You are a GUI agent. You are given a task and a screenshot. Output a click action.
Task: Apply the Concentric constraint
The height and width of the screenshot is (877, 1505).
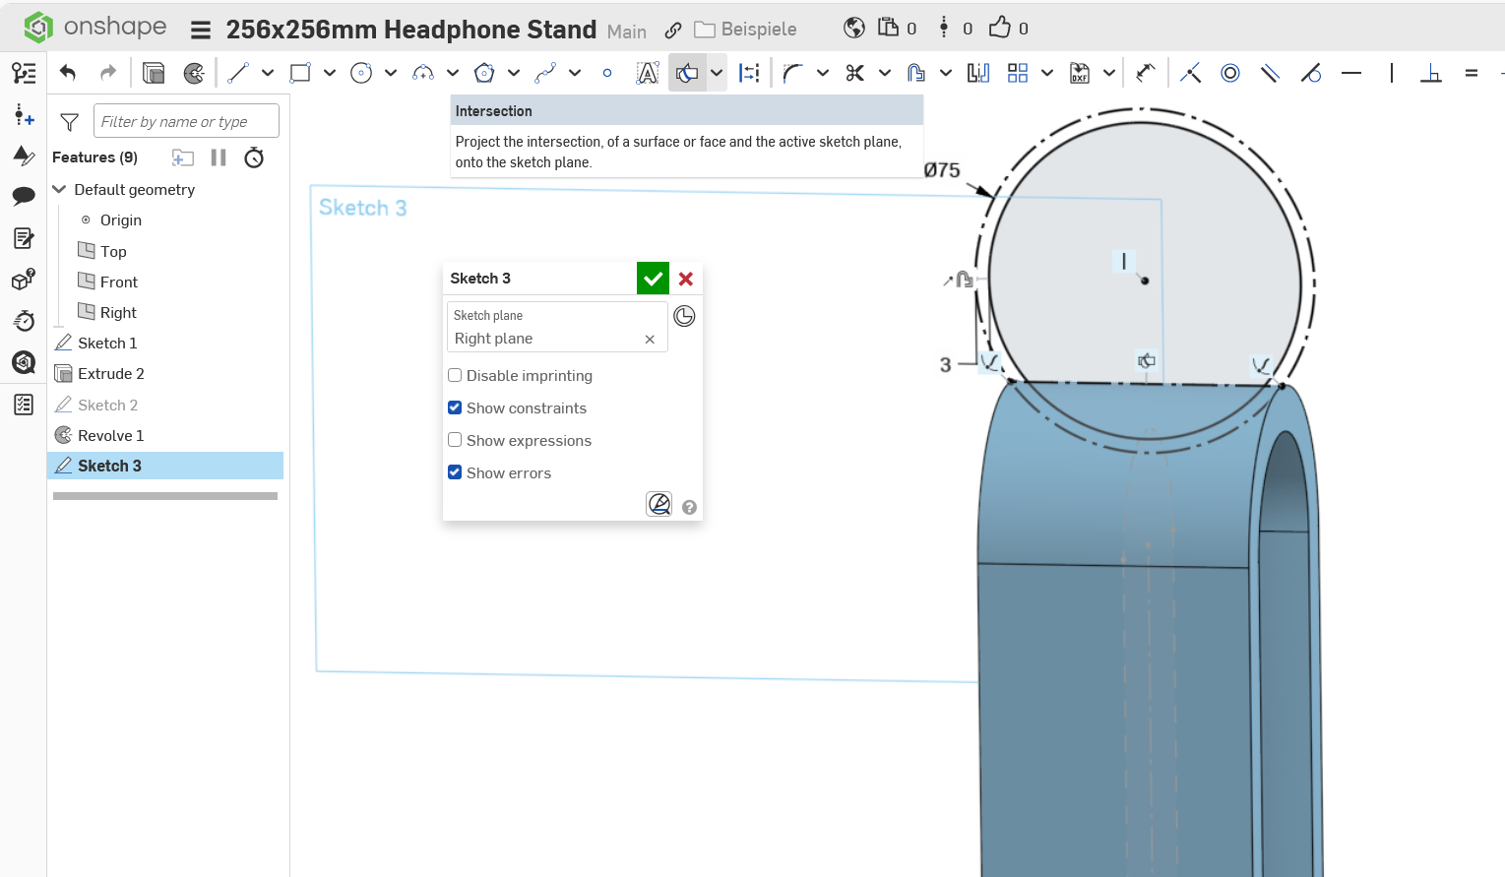[x=1230, y=73]
